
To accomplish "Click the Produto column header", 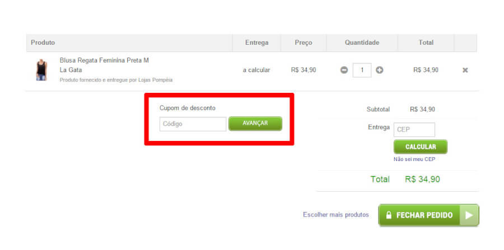I will click(43, 43).
